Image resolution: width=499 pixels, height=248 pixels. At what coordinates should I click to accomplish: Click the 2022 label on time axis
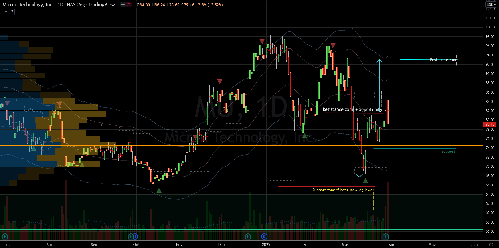coord(266,245)
